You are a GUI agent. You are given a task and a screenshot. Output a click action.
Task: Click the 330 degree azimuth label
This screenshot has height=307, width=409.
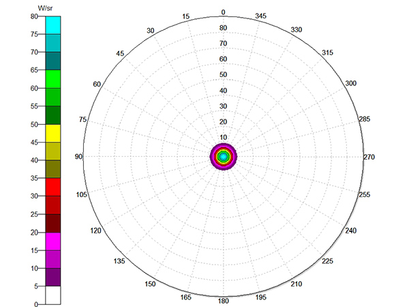[x=297, y=29]
